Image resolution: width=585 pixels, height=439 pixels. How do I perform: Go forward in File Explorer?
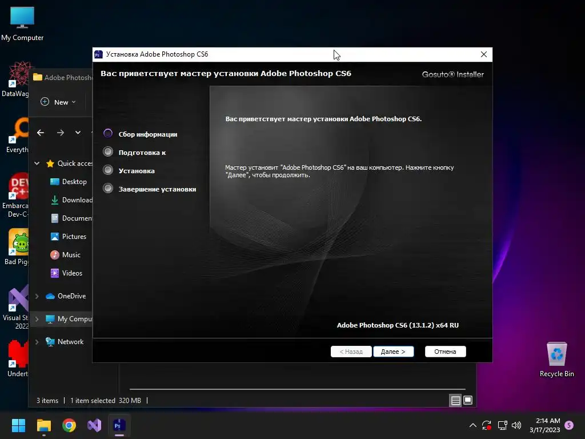click(61, 133)
